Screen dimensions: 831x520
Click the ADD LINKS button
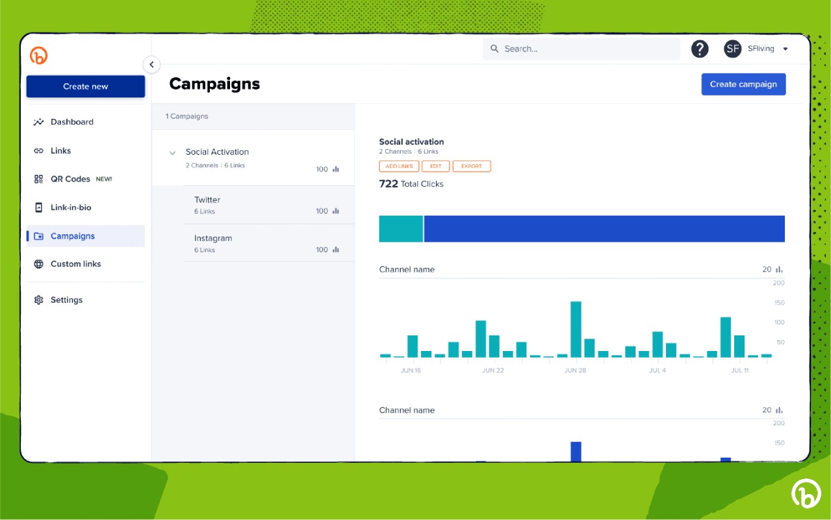(399, 166)
